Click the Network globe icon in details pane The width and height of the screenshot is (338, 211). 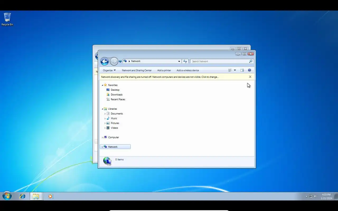[x=107, y=161]
